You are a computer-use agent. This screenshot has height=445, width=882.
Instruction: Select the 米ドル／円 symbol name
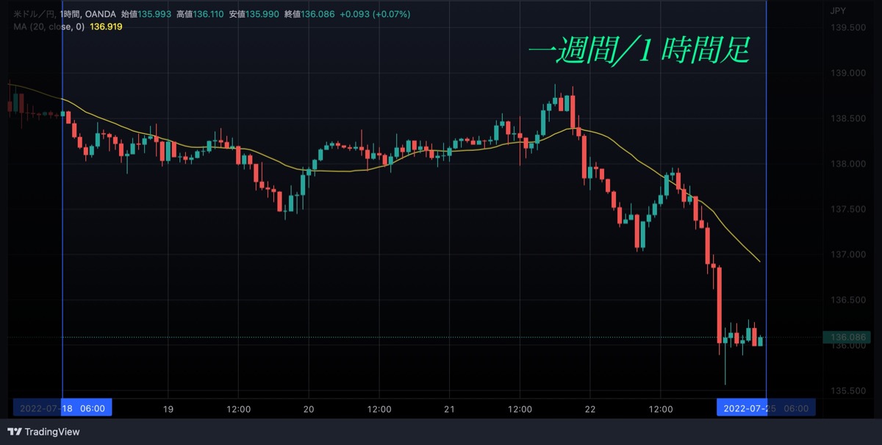click(x=35, y=15)
